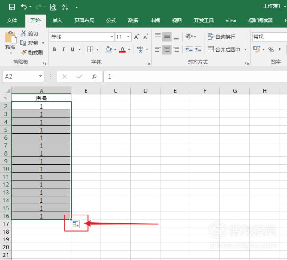Open the font size 11 dropdown

[128, 37]
